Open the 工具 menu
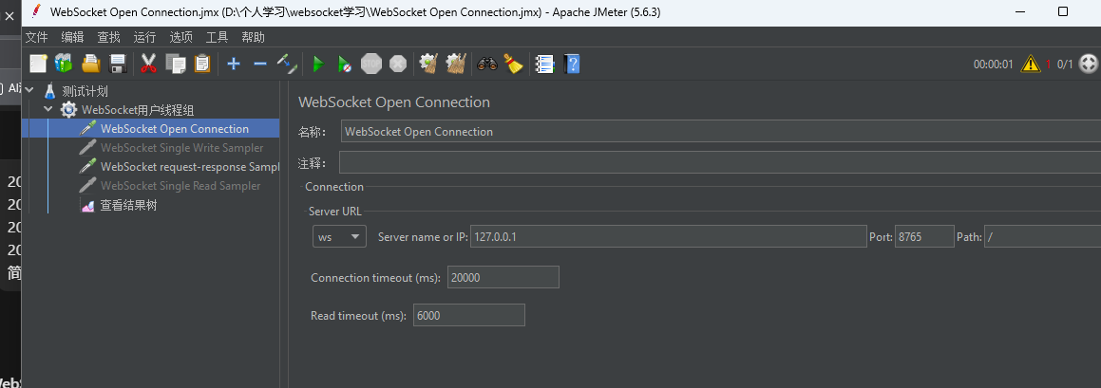Screen dimensions: 1101x388 217,37
